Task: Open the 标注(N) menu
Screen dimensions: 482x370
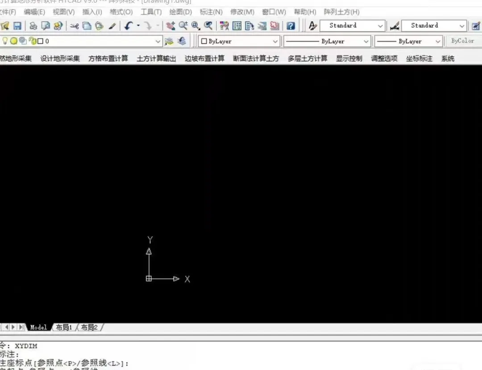Action: click(211, 12)
